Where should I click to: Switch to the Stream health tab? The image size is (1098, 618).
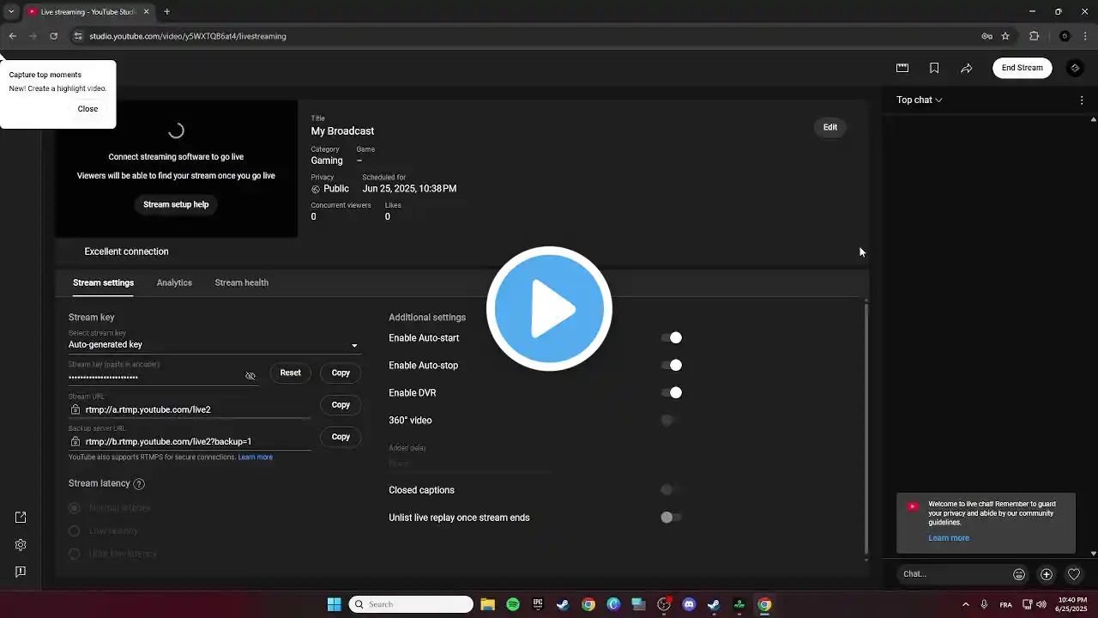pyautogui.click(x=242, y=282)
